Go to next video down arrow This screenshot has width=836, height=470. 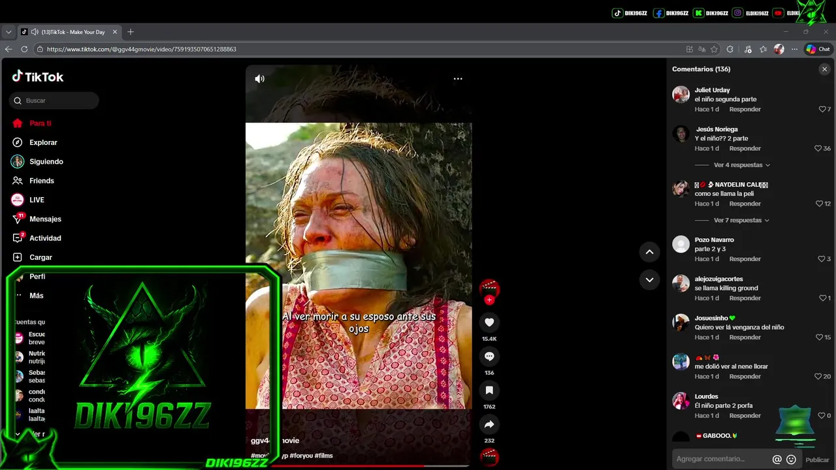[x=649, y=279]
